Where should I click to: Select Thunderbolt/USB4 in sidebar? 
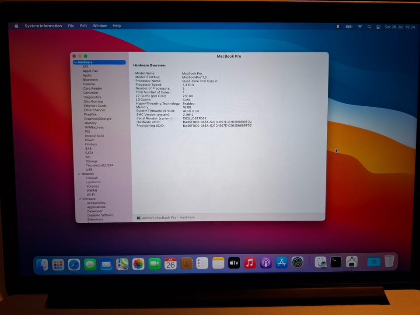(99, 165)
